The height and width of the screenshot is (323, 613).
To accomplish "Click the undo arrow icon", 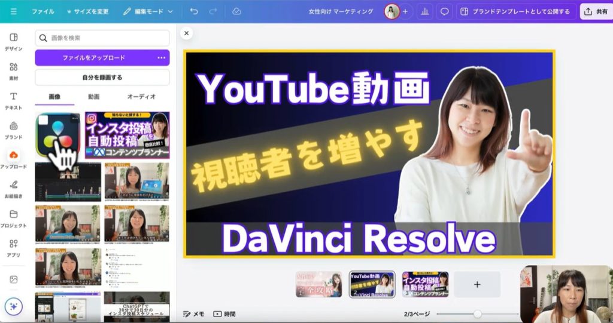I will 194,11.
